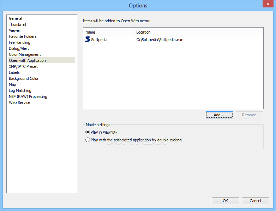Image resolution: width=276 pixels, height=211 pixels.
Task: Select Play in ViewNX-i radio option
Action: coord(101,132)
